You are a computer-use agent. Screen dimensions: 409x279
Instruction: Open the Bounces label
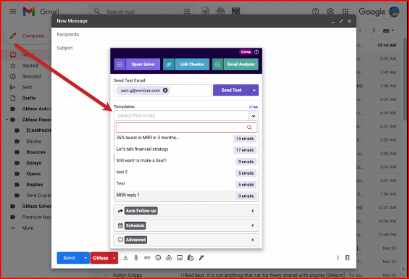pos(36,152)
